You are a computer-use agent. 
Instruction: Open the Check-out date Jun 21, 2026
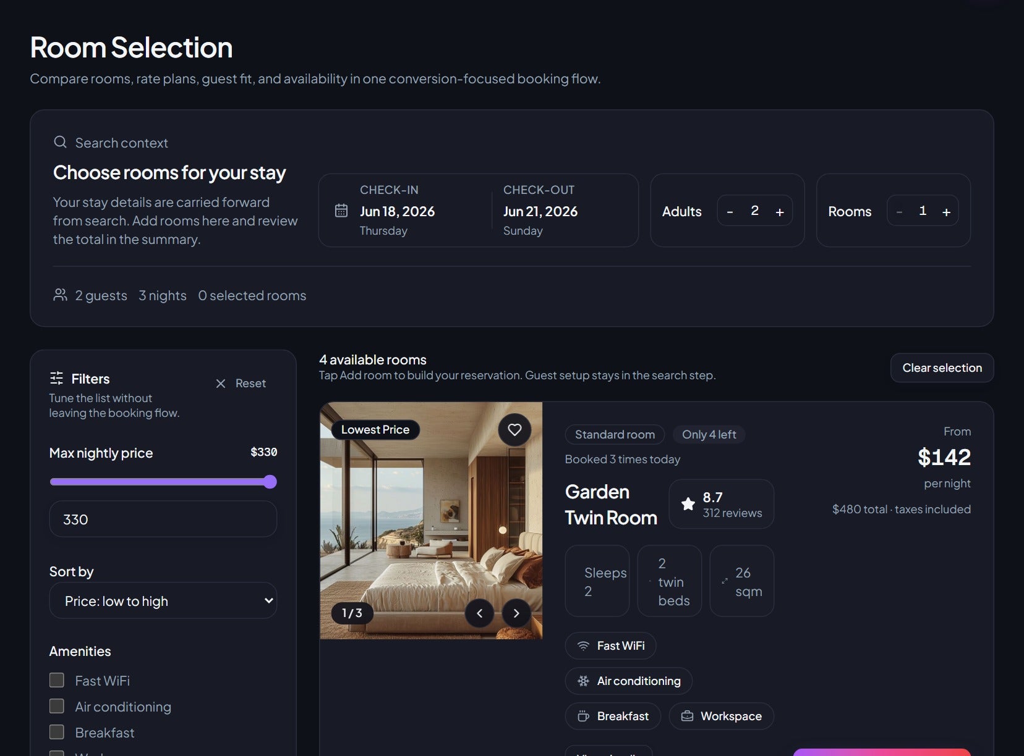(x=540, y=211)
